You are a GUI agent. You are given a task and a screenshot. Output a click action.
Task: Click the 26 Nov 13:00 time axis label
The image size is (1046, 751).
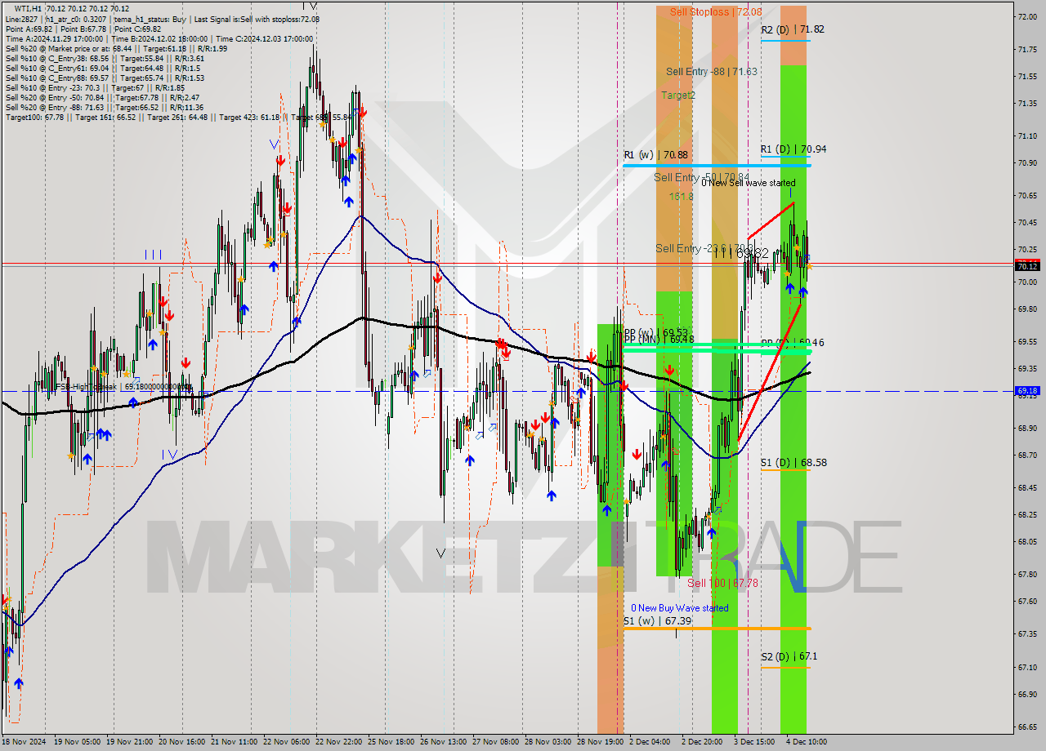click(443, 742)
